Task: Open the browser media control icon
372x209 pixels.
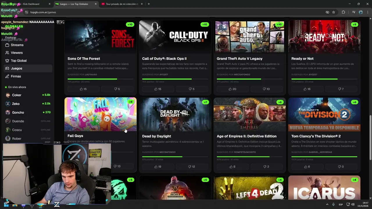Action: coord(354,12)
